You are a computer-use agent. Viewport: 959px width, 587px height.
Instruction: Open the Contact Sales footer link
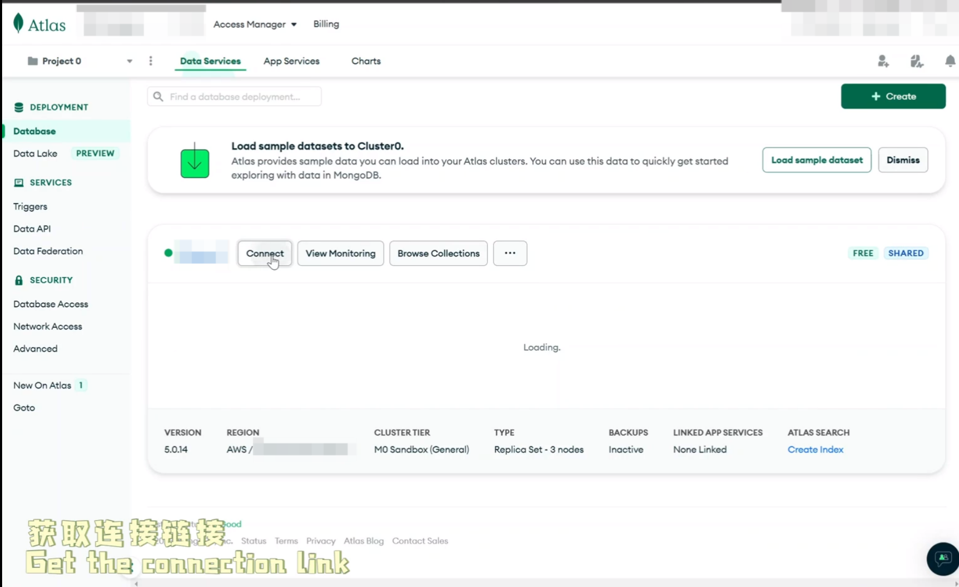[x=420, y=541]
